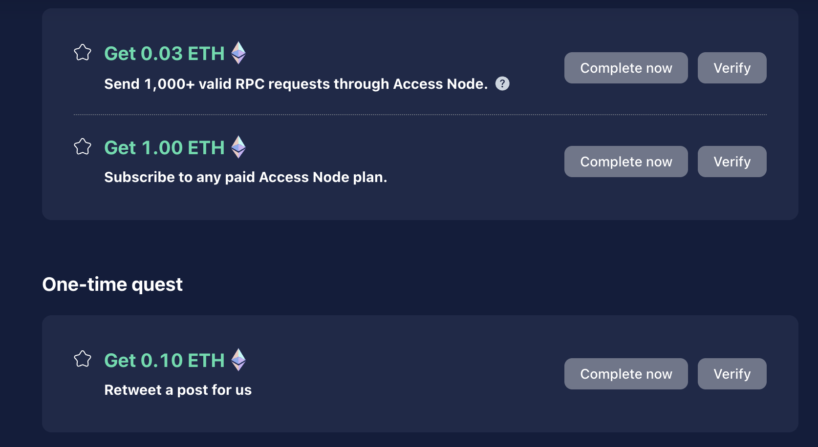The image size is (818, 447).
Task: Click the Ethereum diamond icon after Get 1.00 ETH
Action: tap(238, 147)
